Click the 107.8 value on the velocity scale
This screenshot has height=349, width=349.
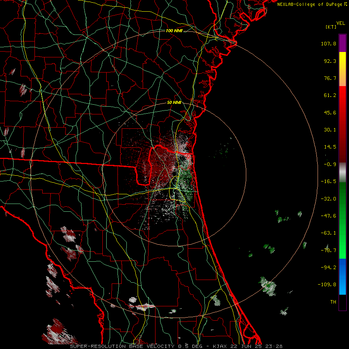[328, 43]
